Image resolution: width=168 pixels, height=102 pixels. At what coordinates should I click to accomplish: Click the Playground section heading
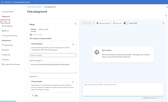click(x=6, y=17)
